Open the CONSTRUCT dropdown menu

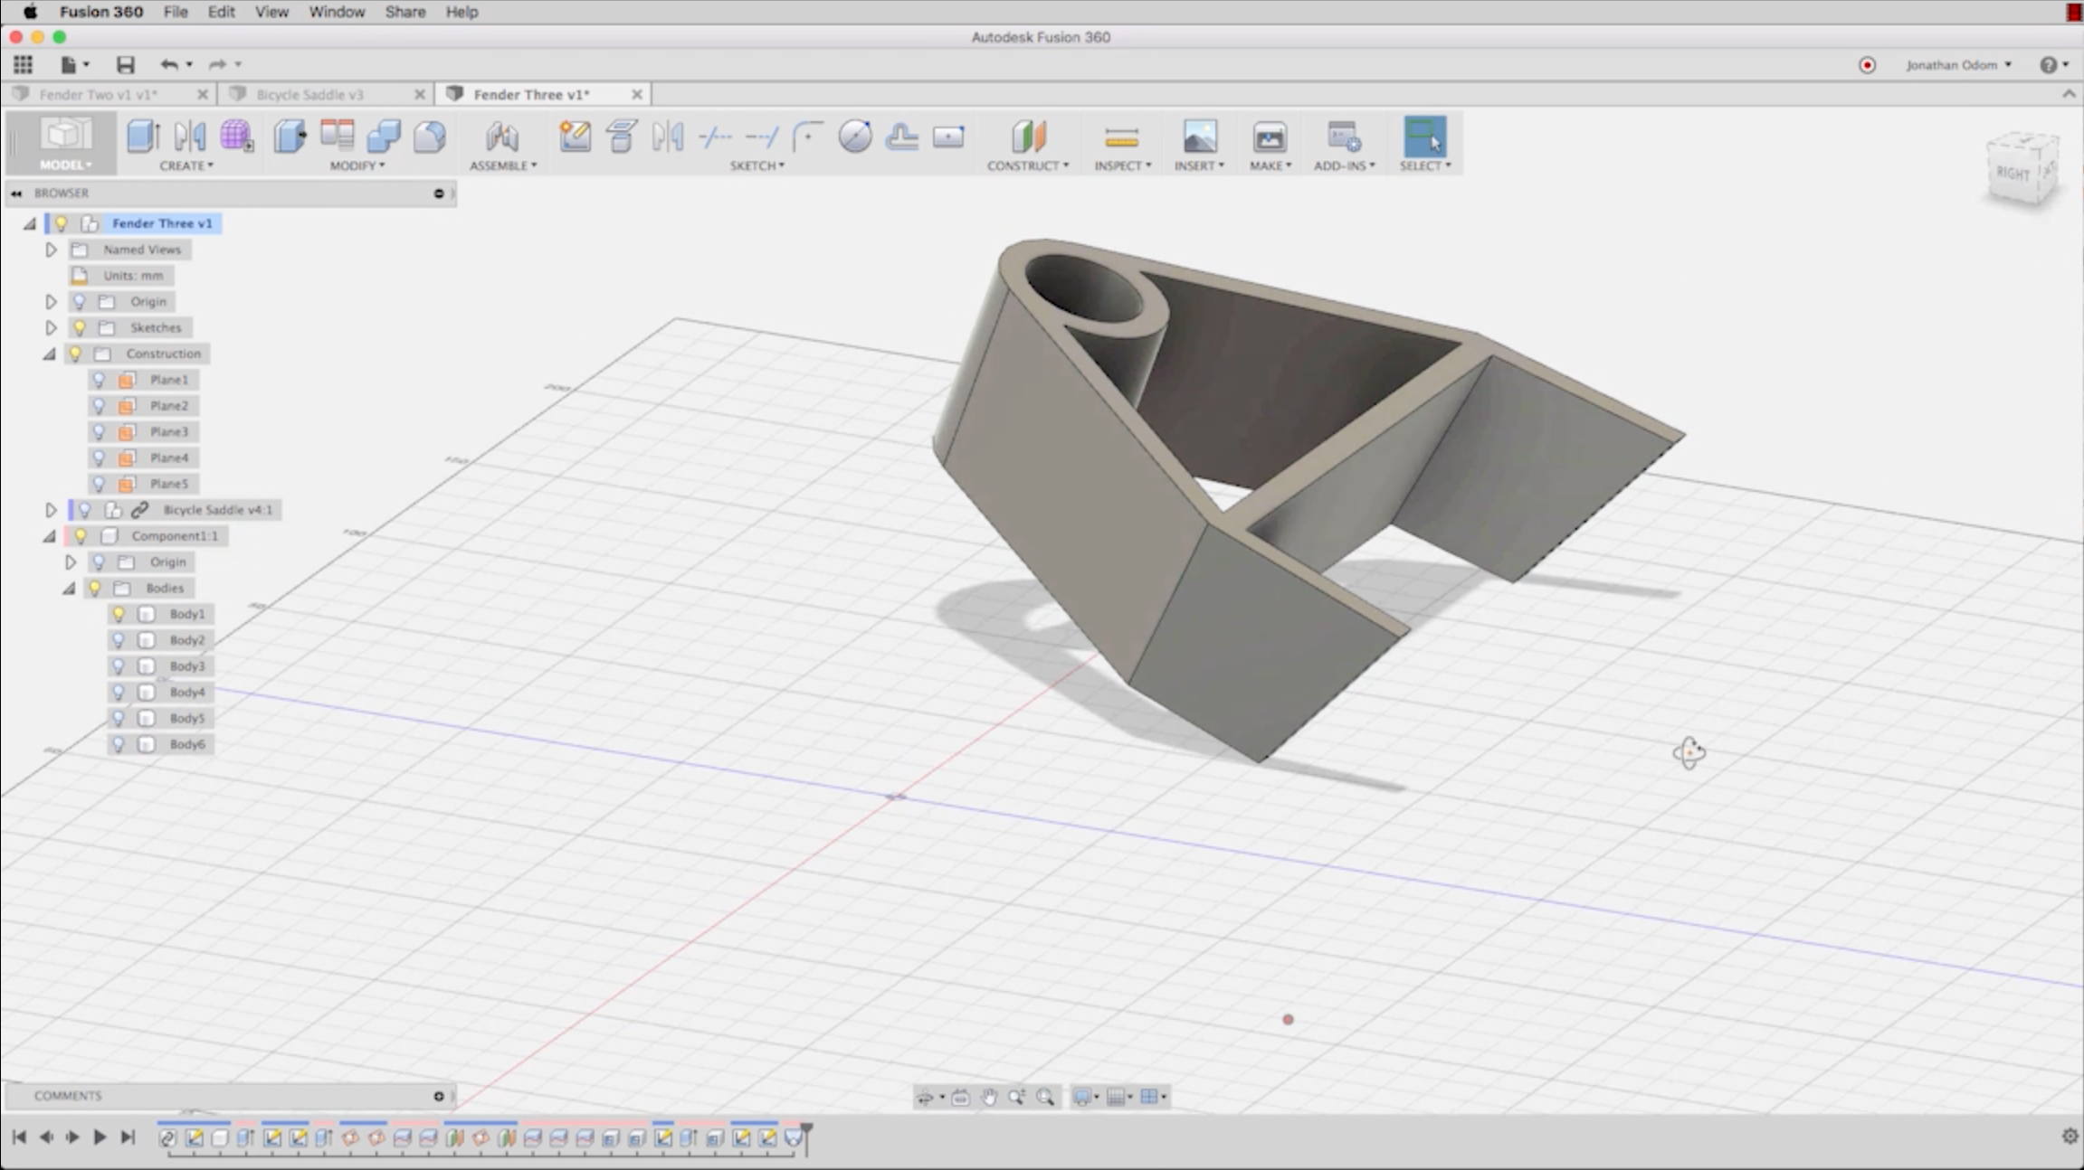(x=1027, y=165)
